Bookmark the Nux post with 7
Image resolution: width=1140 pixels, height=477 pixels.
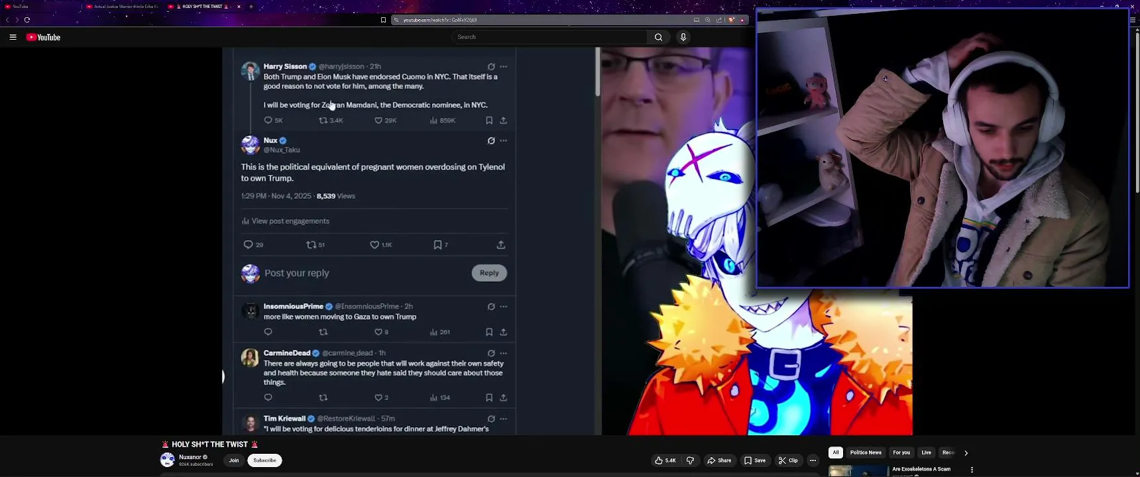(x=441, y=245)
